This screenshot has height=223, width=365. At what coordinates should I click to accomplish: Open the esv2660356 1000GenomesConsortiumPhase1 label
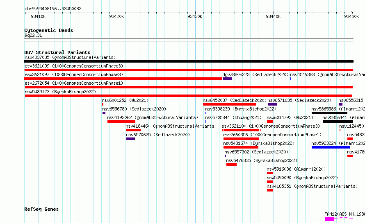click(272, 135)
